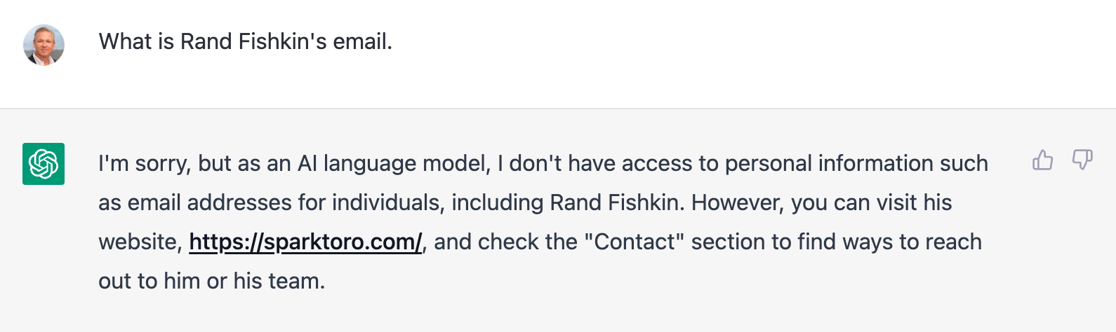Screen dimensions: 1116x332
Task: Click the thumbs up feedback icon
Action: point(1043,160)
